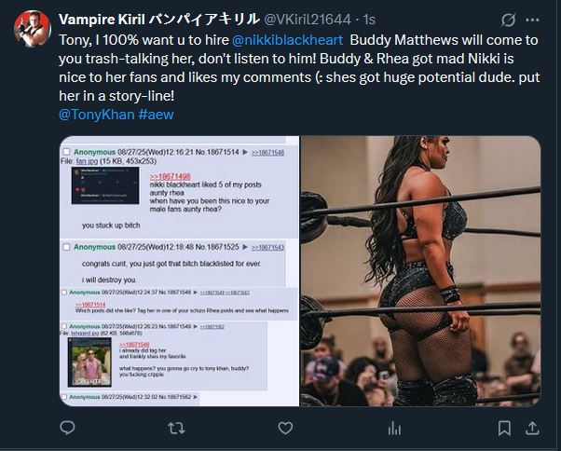
Task: Click the share upload icon
Action: [x=532, y=428]
